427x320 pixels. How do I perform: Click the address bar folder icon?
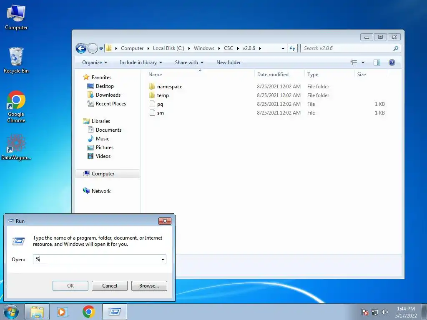pyautogui.click(x=109, y=48)
